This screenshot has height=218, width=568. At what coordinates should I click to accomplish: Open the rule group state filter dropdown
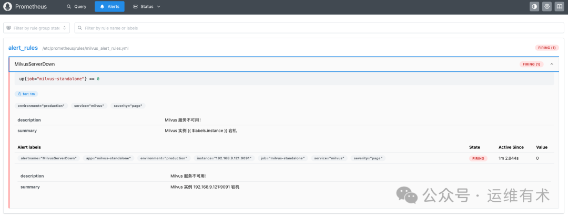37,28
